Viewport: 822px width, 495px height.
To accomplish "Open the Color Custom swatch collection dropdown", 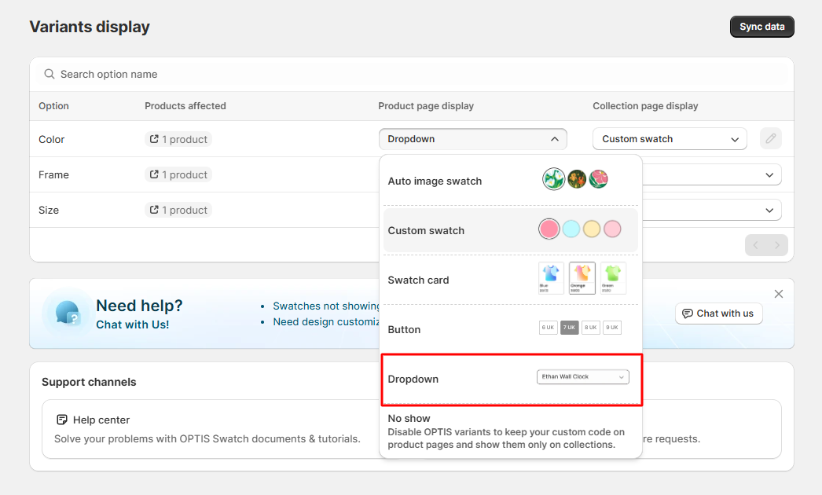I will pyautogui.click(x=670, y=139).
